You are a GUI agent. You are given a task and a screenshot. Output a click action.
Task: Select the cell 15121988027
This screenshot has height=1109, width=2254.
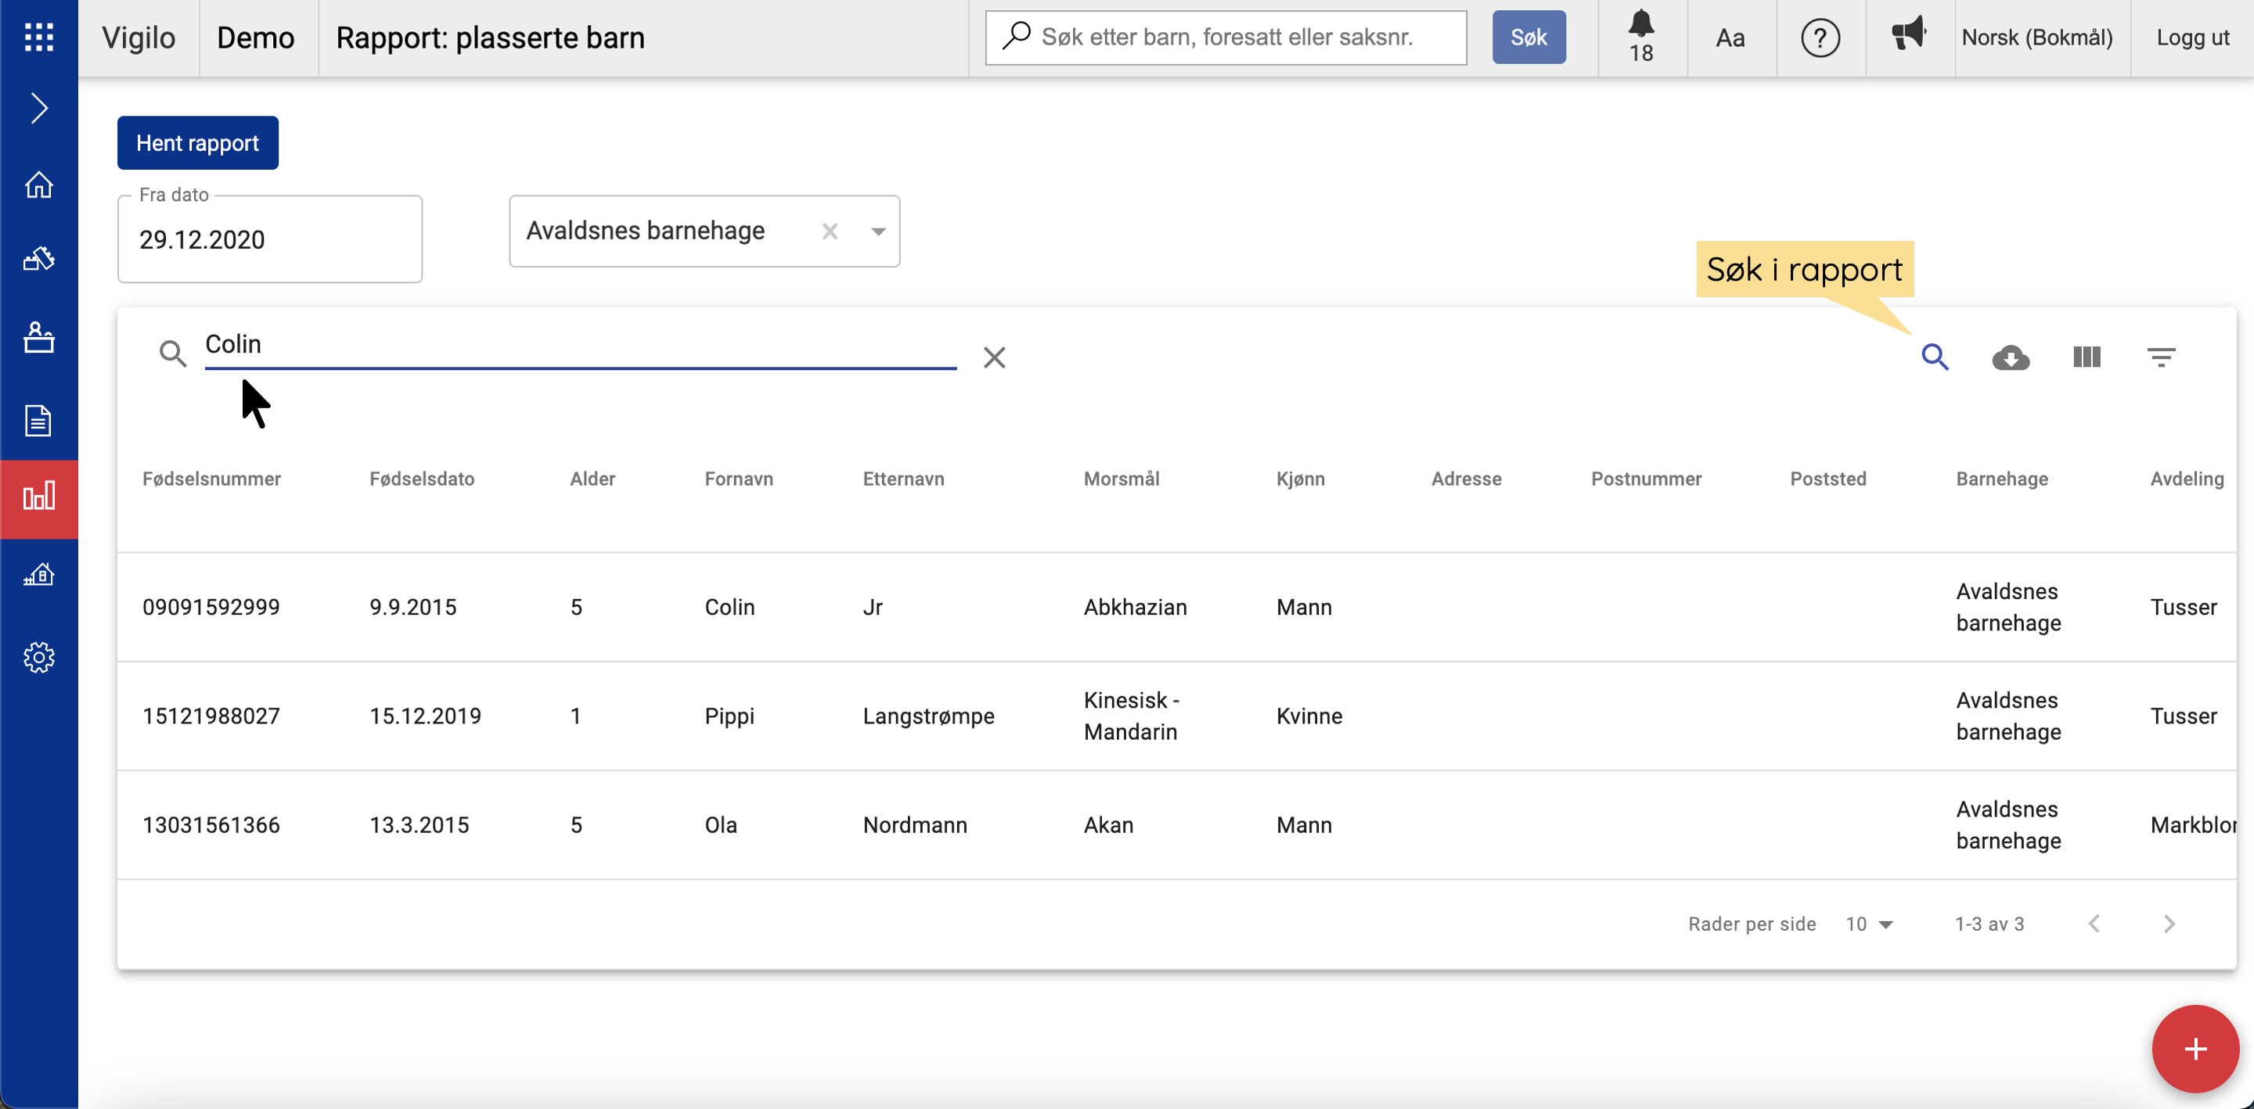pos(211,716)
